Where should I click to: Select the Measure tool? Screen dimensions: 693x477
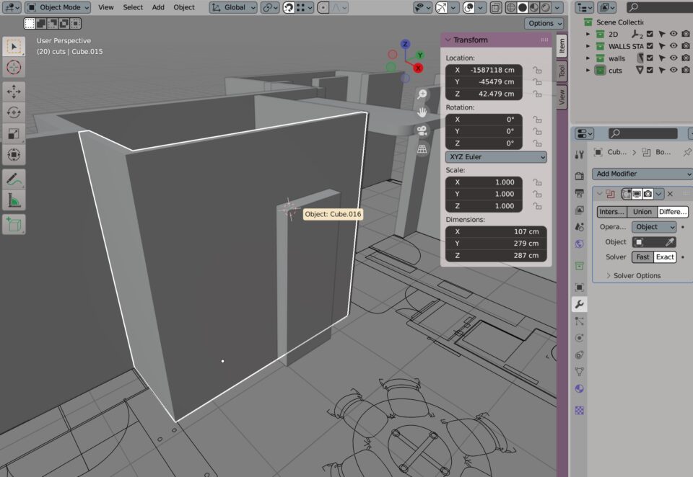click(x=14, y=200)
